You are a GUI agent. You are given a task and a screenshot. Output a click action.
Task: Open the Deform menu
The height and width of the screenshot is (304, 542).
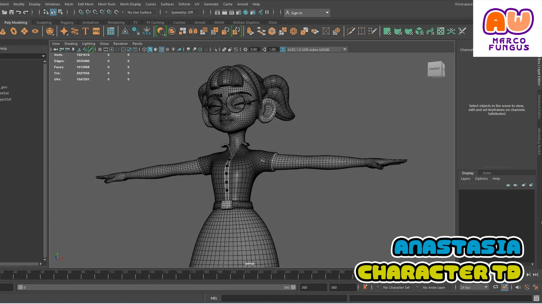184,4
